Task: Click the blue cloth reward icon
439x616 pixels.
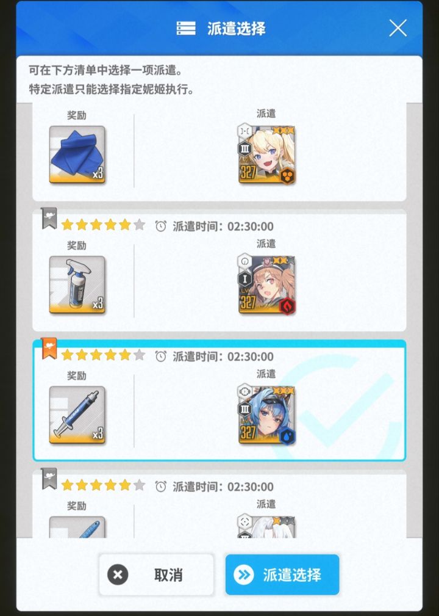Action: 77,154
